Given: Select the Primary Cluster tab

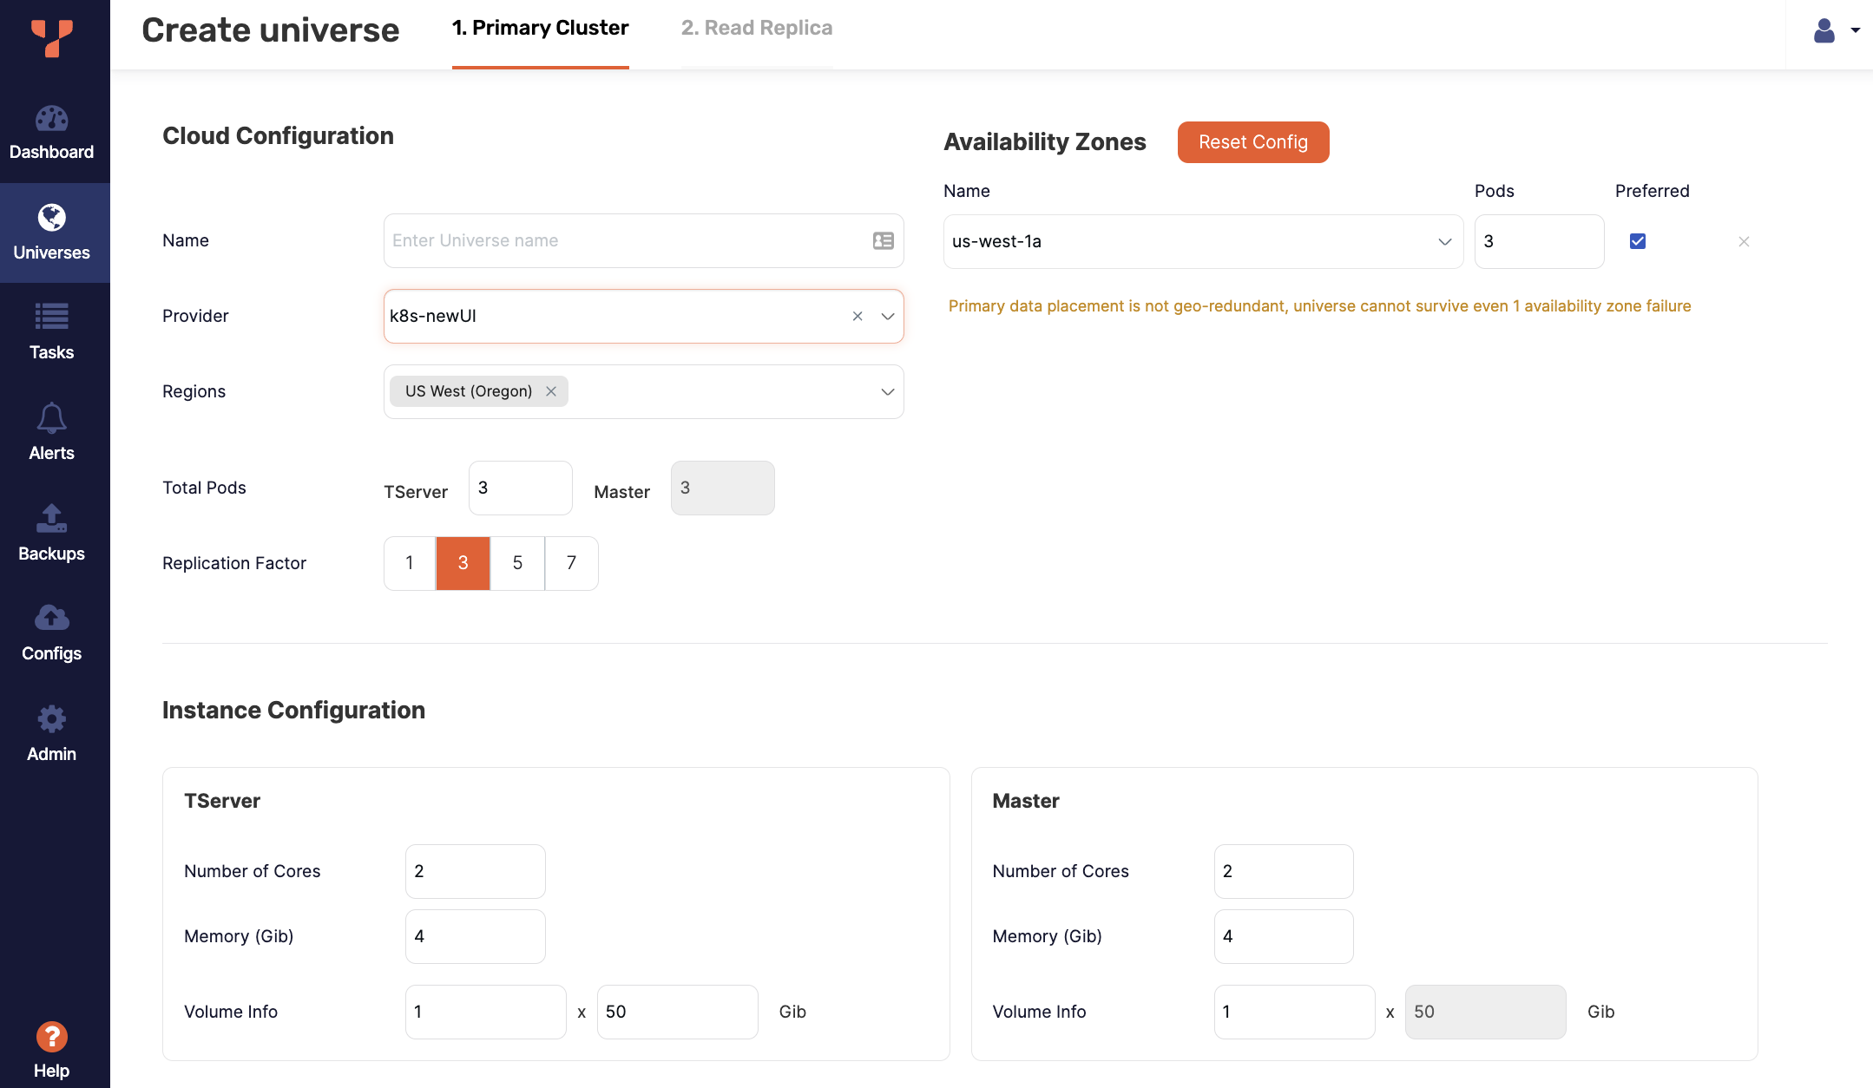Looking at the screenshot, I should pyautogui.click(x=540, y=27).
